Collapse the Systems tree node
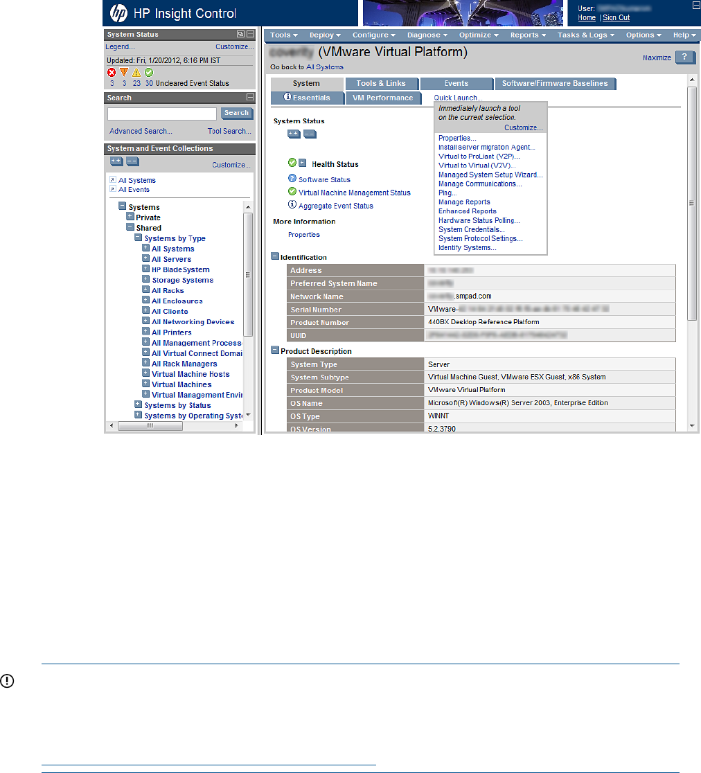Image resolution: width=701 pixels, height=773 pixels. (122, 206)
